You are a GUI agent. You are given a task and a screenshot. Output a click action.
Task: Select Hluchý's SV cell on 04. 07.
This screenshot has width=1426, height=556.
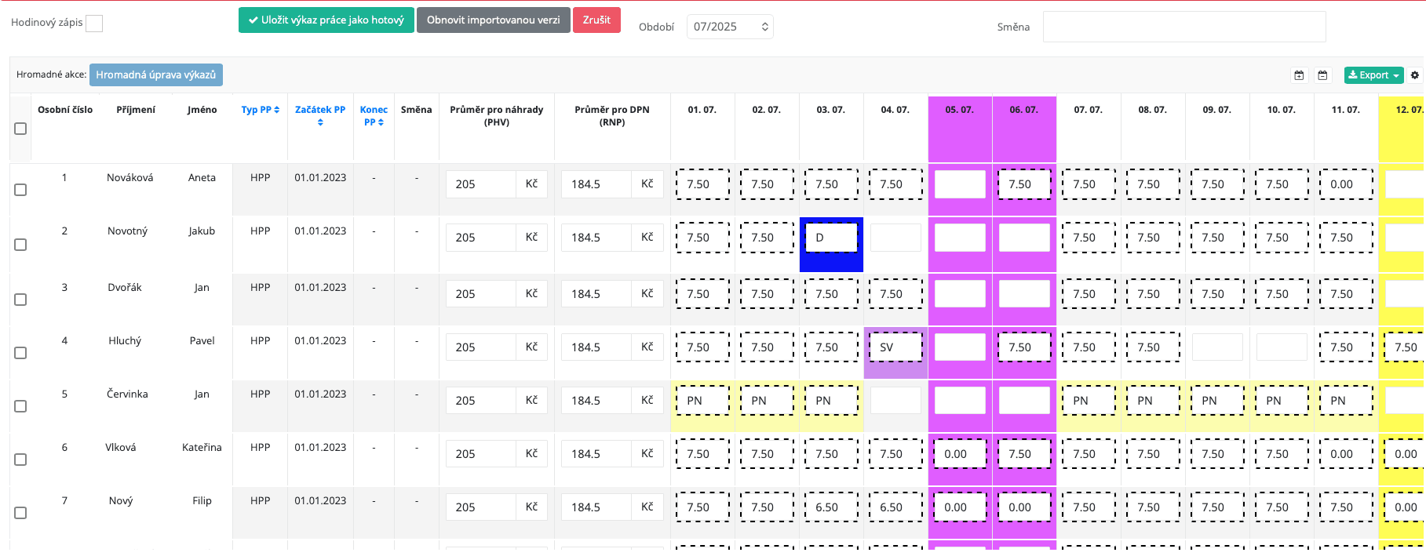pyautogui.click(x=895, y=347)
